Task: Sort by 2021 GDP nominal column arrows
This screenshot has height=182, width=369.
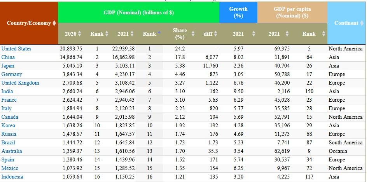Action: coord(132,34)
